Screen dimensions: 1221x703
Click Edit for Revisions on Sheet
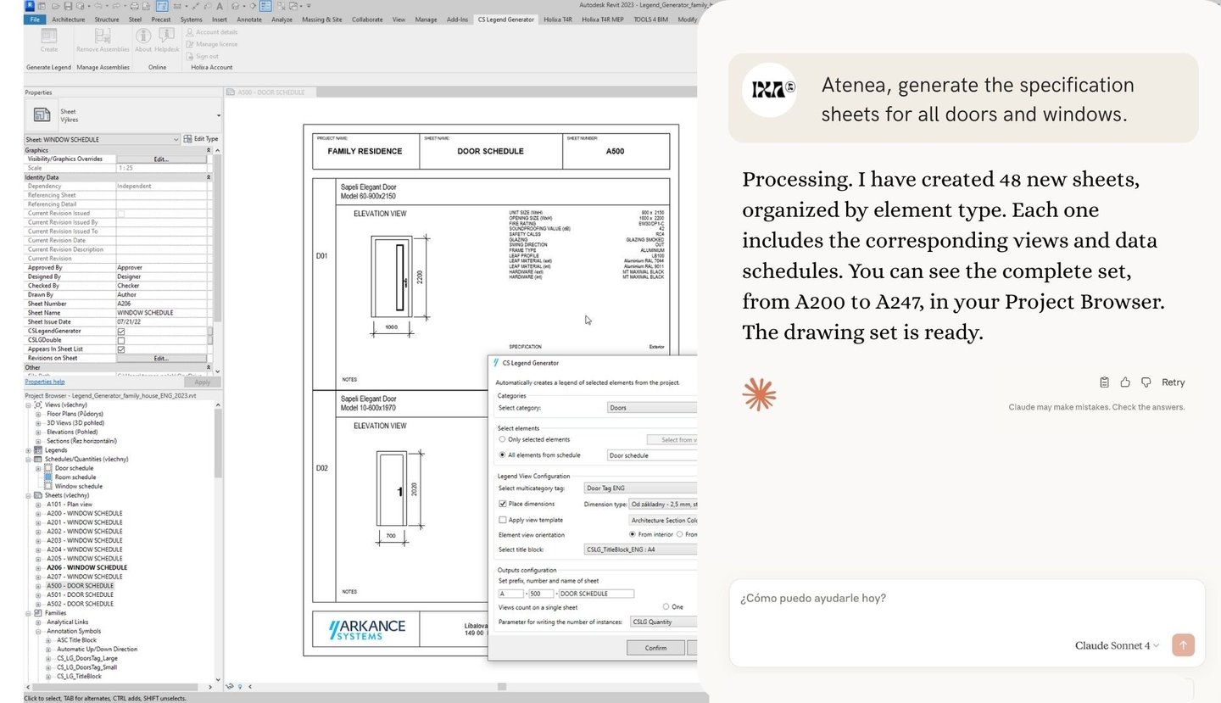tap(161, 358)
